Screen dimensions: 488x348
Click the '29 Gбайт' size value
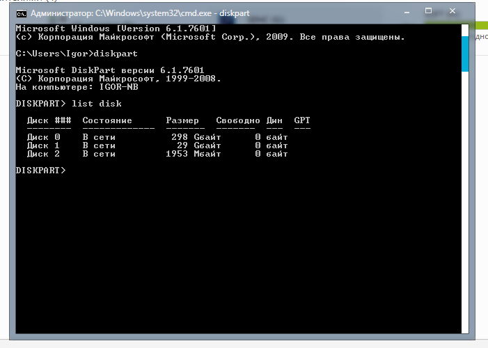[x=198, y=145]
